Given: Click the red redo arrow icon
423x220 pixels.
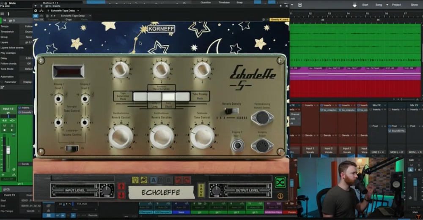Looking at the screenshot, I should pos(187,180).
